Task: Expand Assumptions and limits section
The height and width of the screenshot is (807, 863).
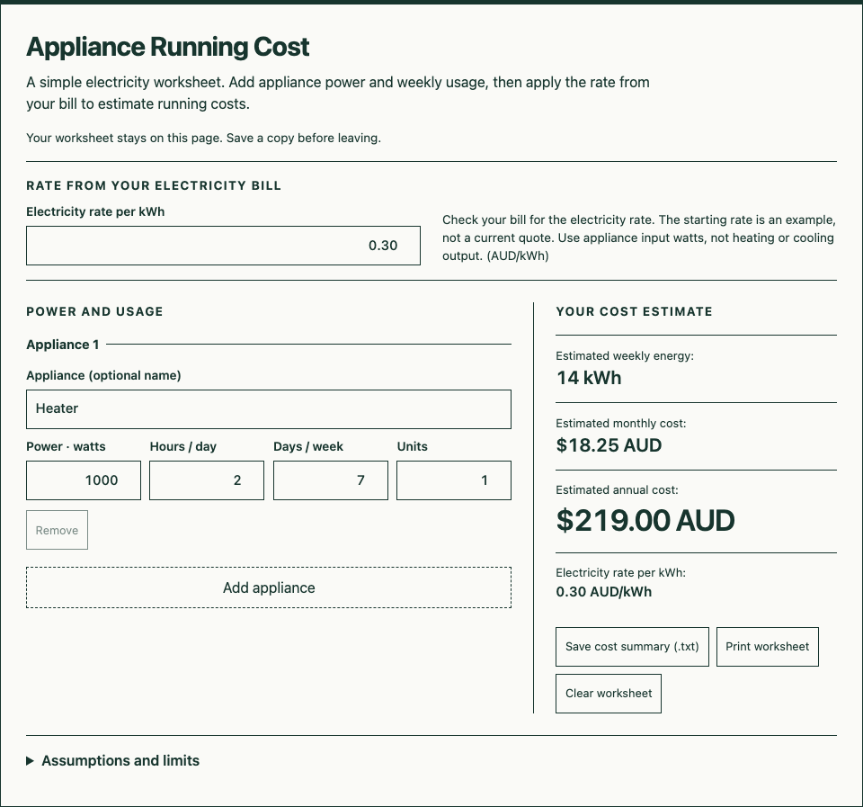Action: [x=113, y=761]
